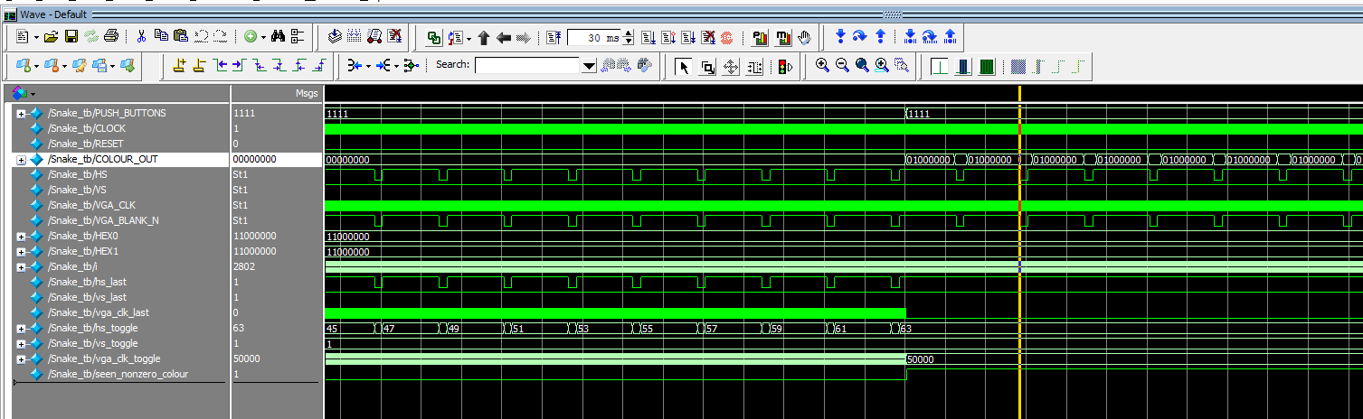Click the traffic light icon
Viewport: 1363px width, 419px height.
point(785,66)
